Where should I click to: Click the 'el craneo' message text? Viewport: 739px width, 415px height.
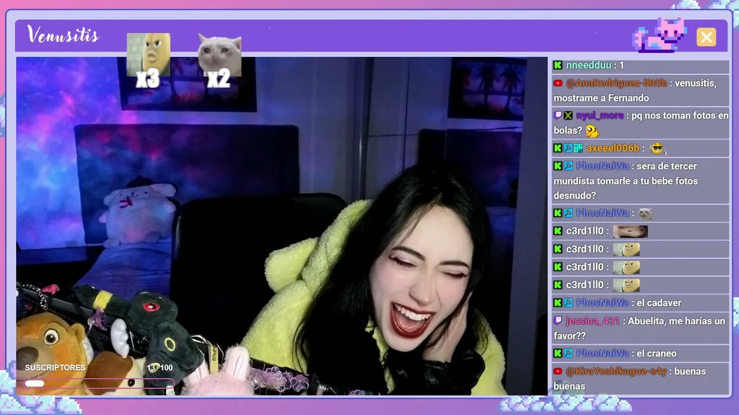(656, 353)
